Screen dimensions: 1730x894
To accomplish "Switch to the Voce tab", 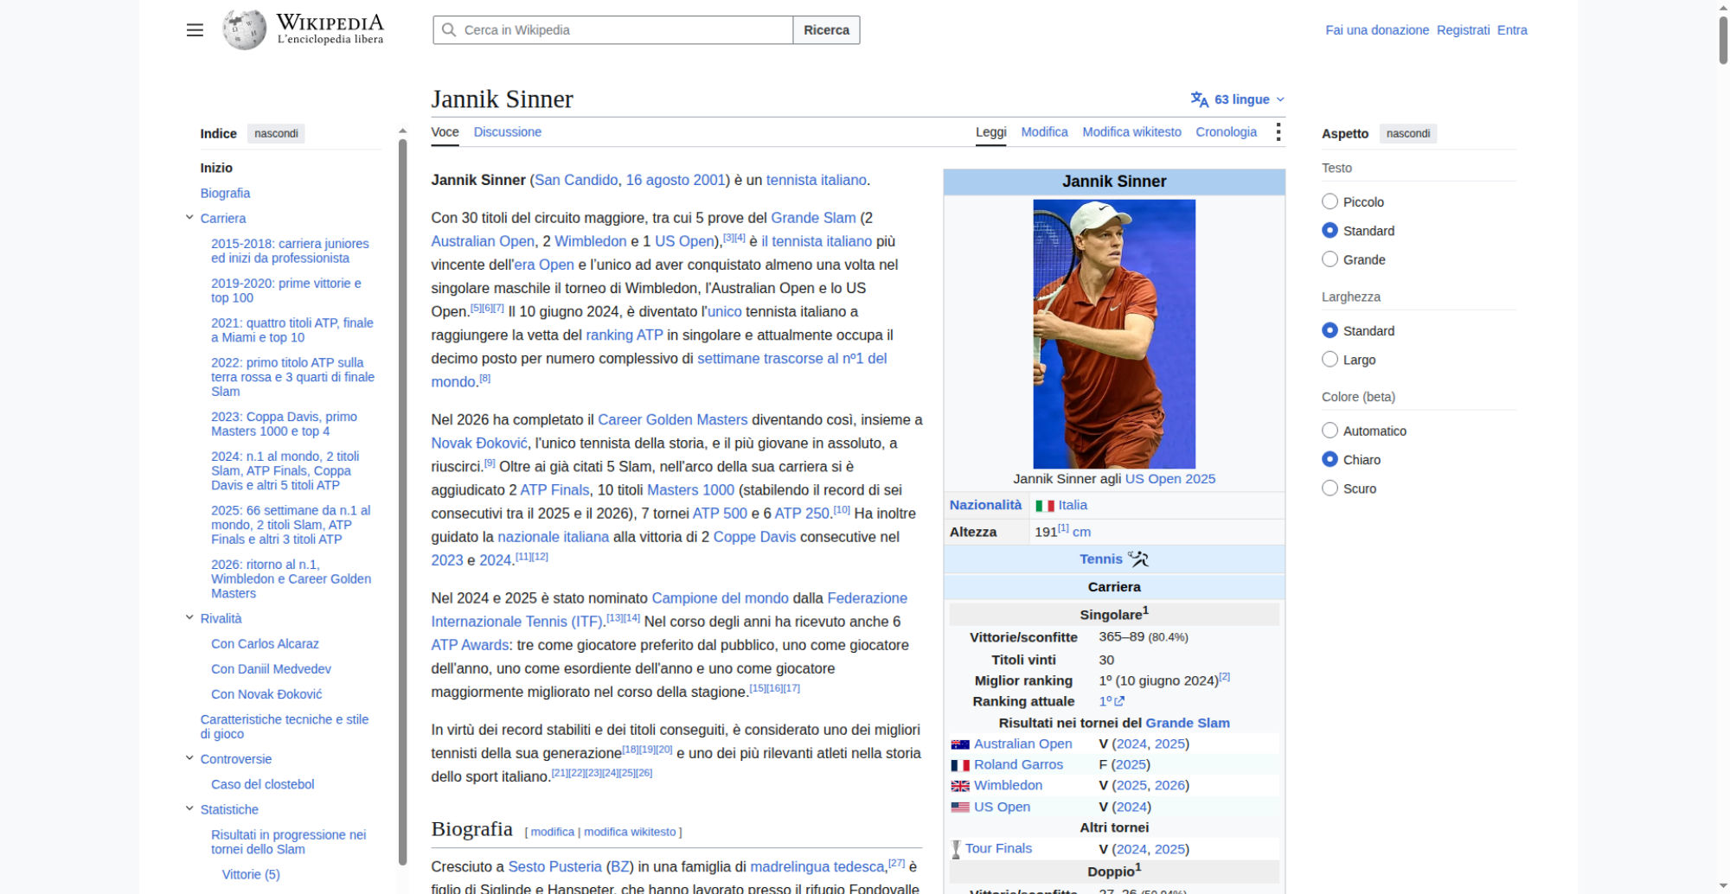I will [445, 132].
